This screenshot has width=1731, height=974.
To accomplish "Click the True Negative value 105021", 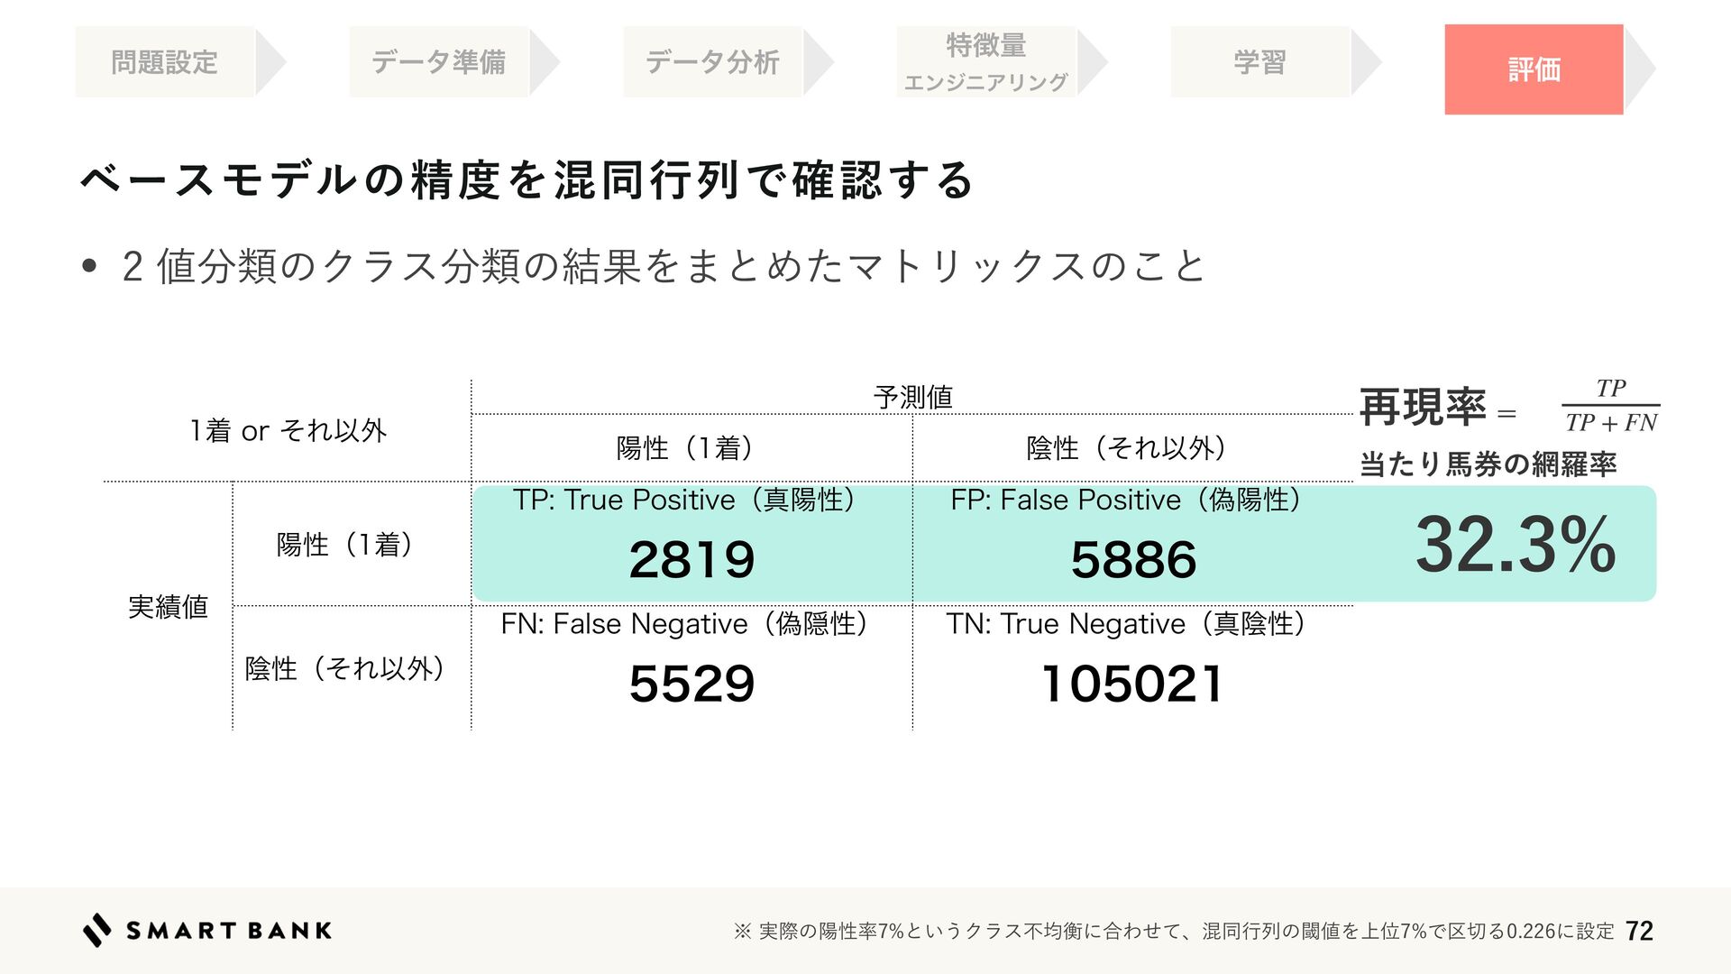I will (1132, 684).
